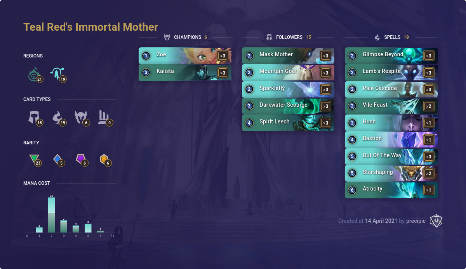
Task: Click the mana gem on the Atrocity spell
Action: pyautogui.click(x=352, y=189)
